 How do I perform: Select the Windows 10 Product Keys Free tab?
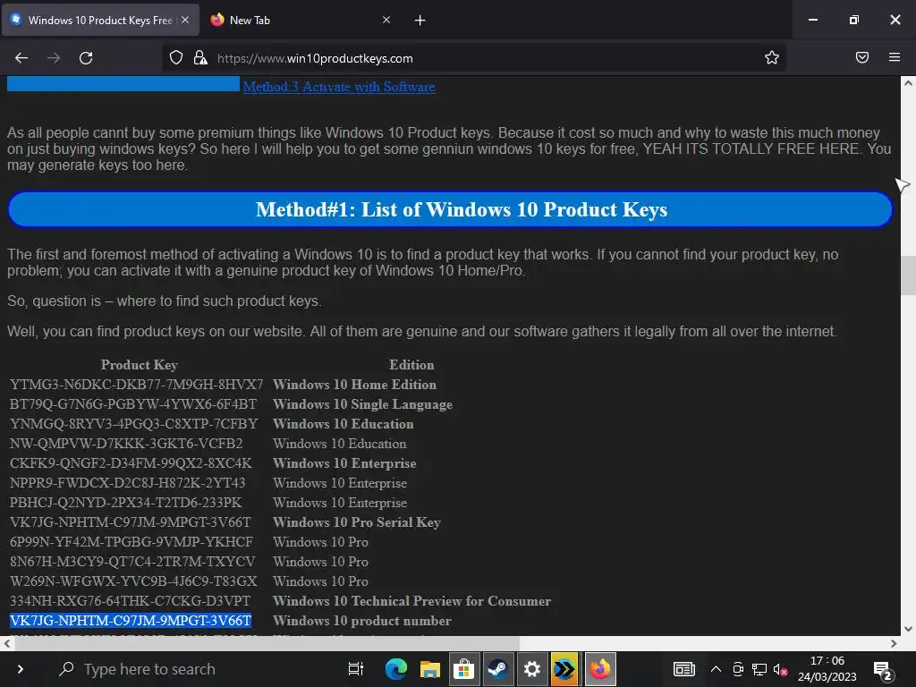click(x=100, y=20)
